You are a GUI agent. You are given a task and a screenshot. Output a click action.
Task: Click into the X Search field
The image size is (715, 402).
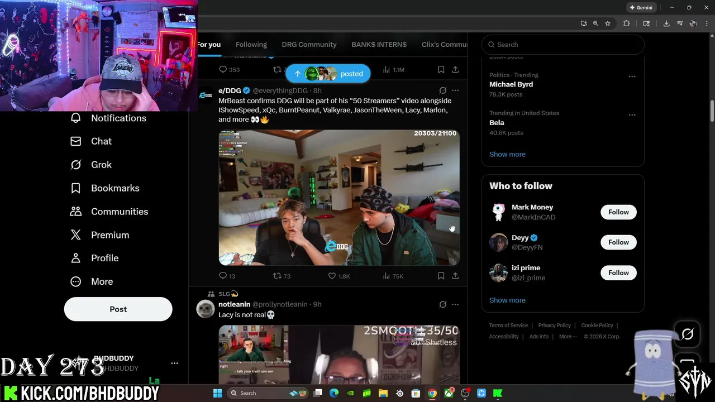click(563, 45)
